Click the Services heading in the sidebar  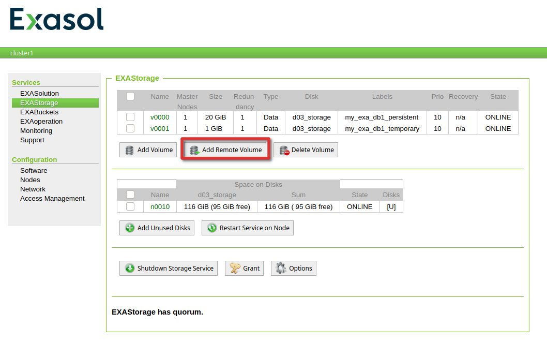[x=26, y=83]
